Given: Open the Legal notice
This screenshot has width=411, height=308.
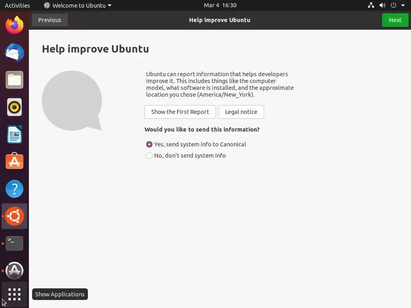Looking at the screenshot, I should point(241,112).
